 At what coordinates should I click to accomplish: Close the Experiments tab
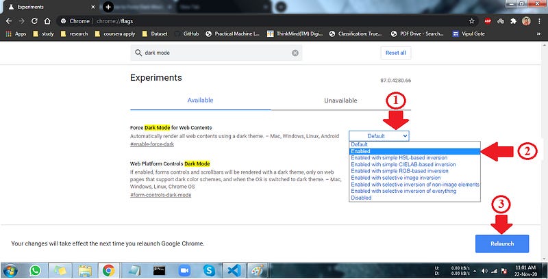(x=92, y=7)
